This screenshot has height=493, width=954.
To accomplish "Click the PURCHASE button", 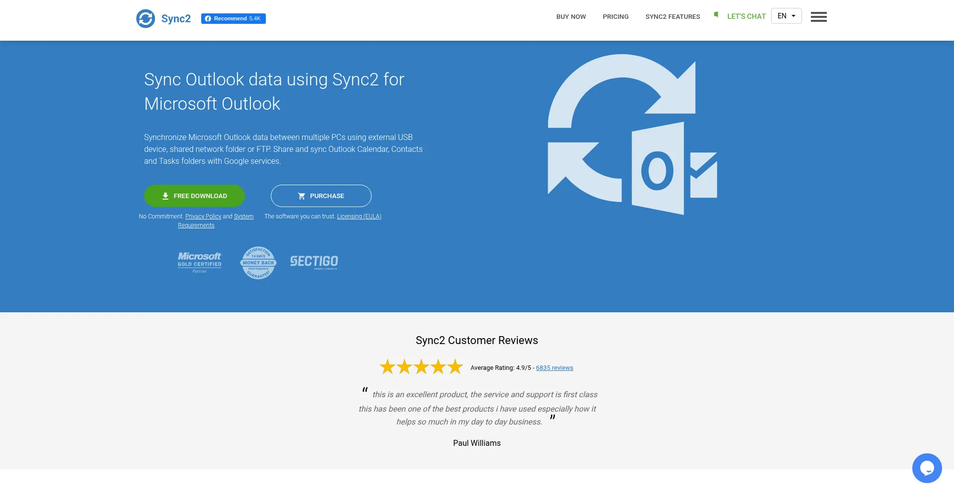I will (321, 196).
